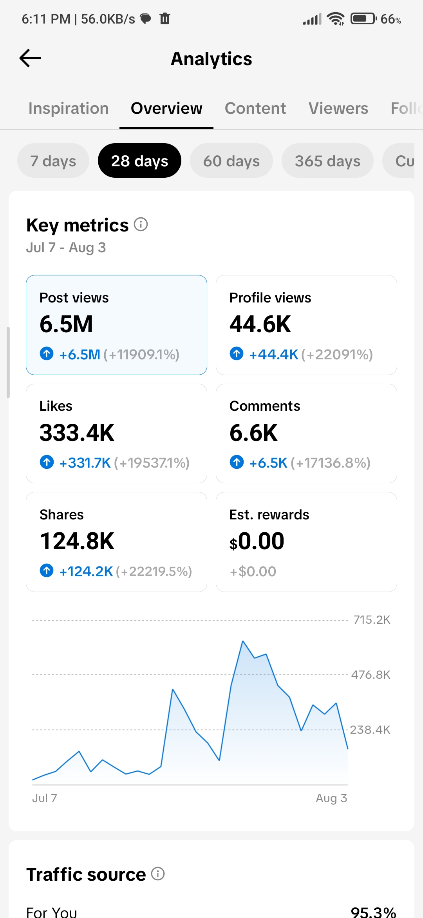Tap the chat bubble status icon
Image resolution: width=423 pixels, height=918 pixels.
[x=146, y=18]
